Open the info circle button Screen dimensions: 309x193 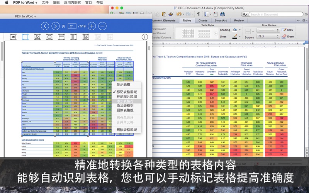pyautogui.click(x=144, y=37)
